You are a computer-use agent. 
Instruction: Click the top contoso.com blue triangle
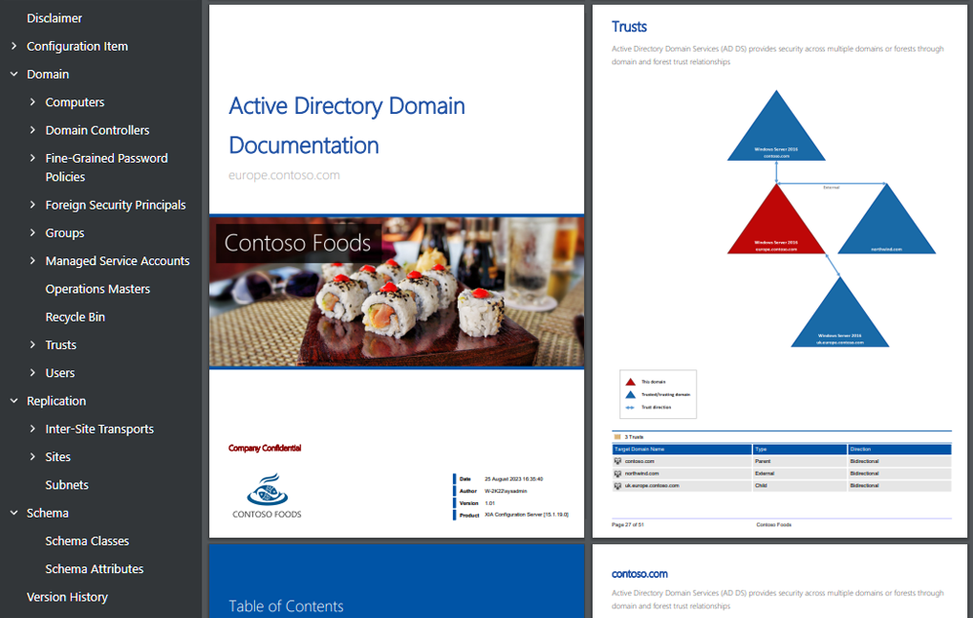pos(776,132)
